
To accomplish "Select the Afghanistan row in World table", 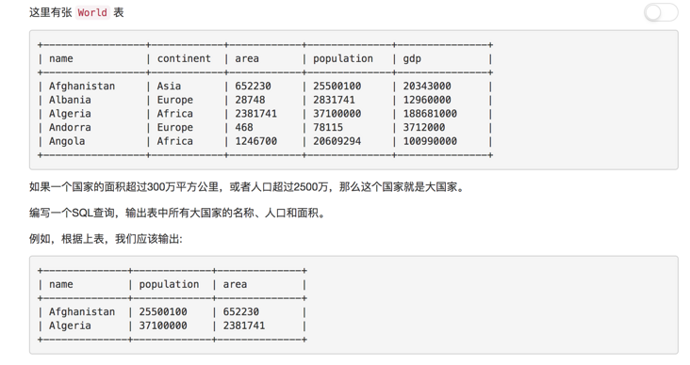I will 265,87.
